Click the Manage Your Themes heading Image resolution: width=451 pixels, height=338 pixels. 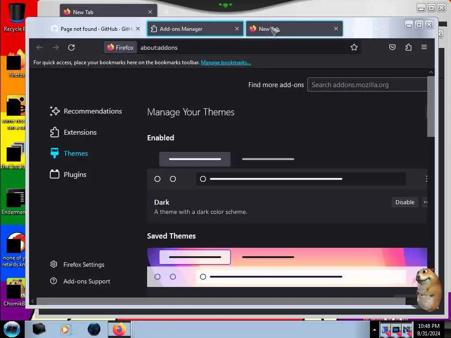click(x=191, y=112)
